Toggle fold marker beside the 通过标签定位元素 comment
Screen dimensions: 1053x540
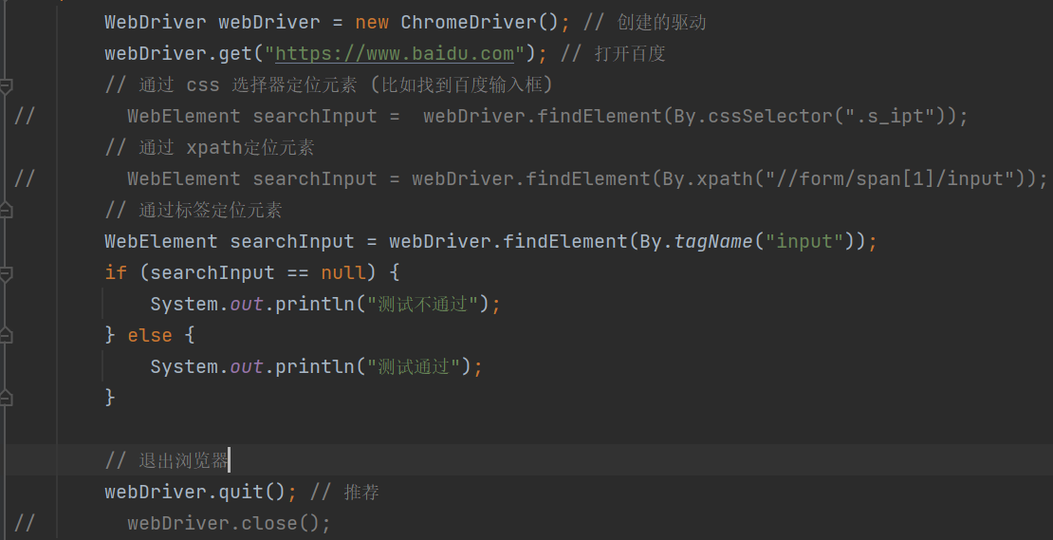tap(6, 211)
